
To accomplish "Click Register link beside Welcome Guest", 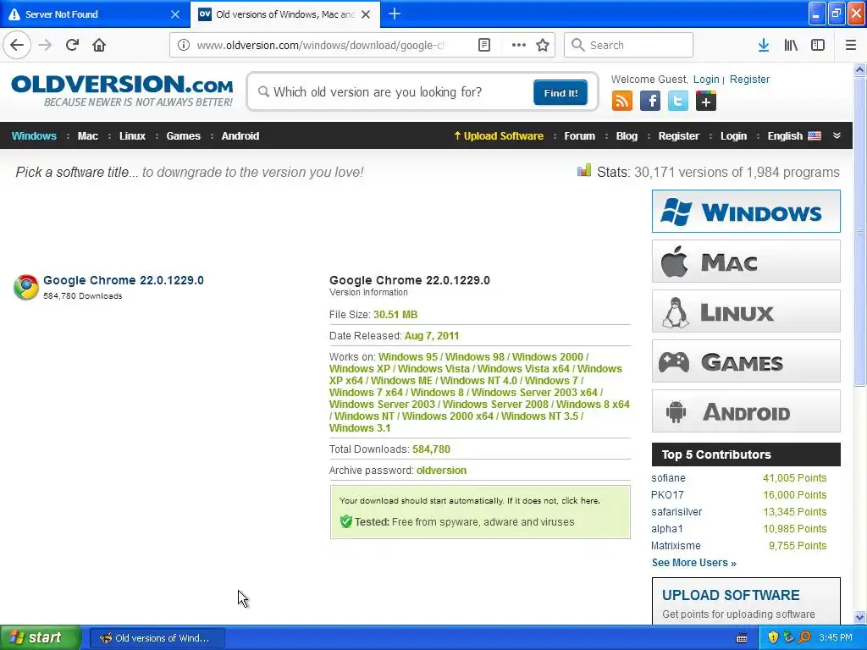I will (749, 79).
